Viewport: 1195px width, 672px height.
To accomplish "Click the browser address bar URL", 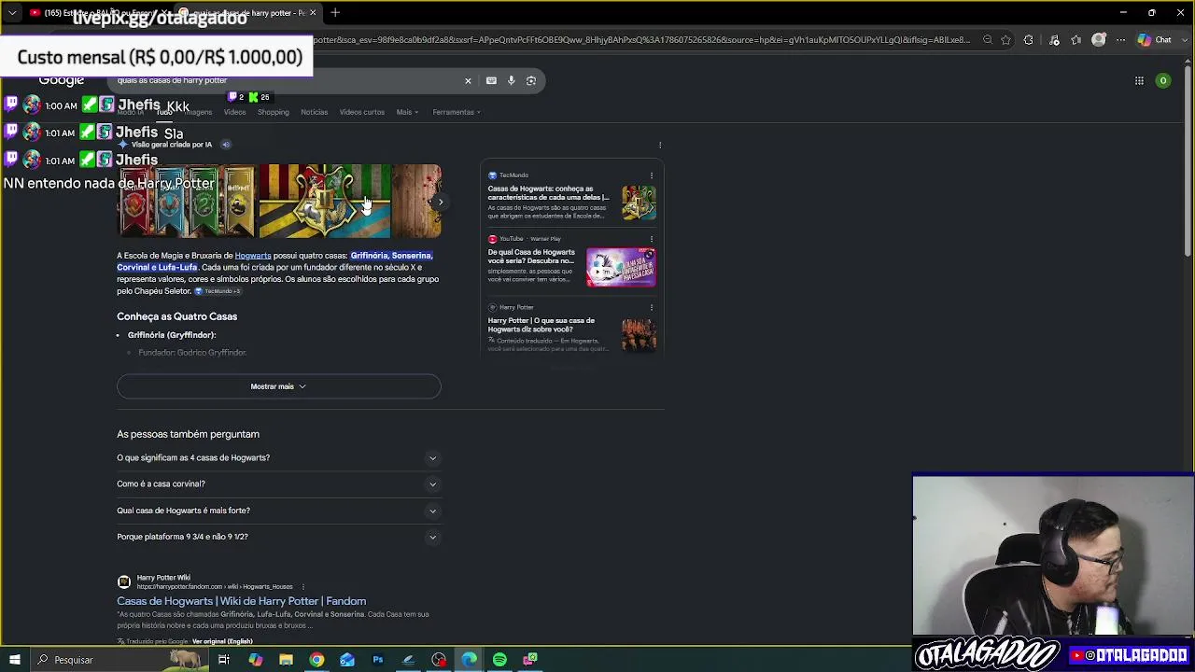I will [x=644, y=40].
